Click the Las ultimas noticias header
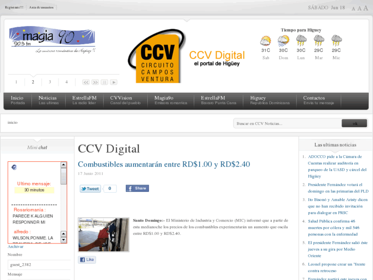The image size is (373, 280). 335,145
